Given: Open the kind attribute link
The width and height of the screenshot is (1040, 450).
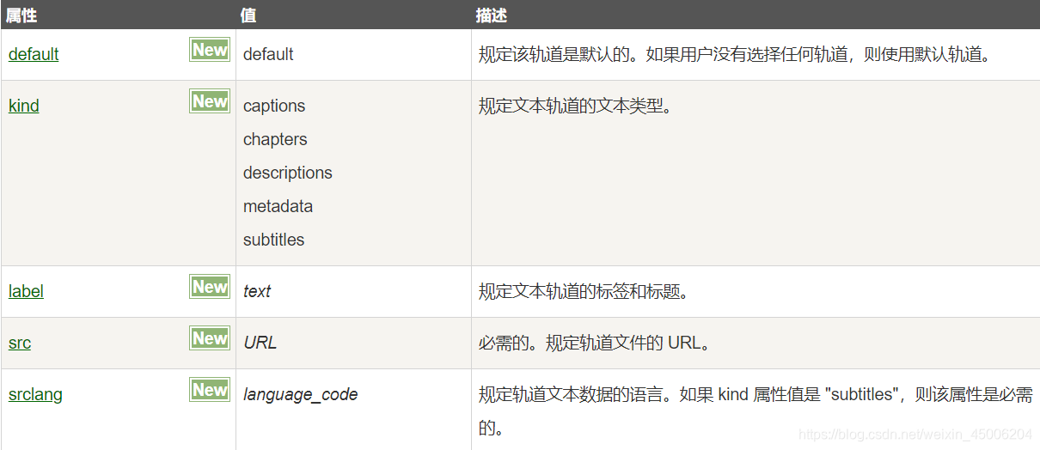Looking at the screenshot, I should point(24,106).
